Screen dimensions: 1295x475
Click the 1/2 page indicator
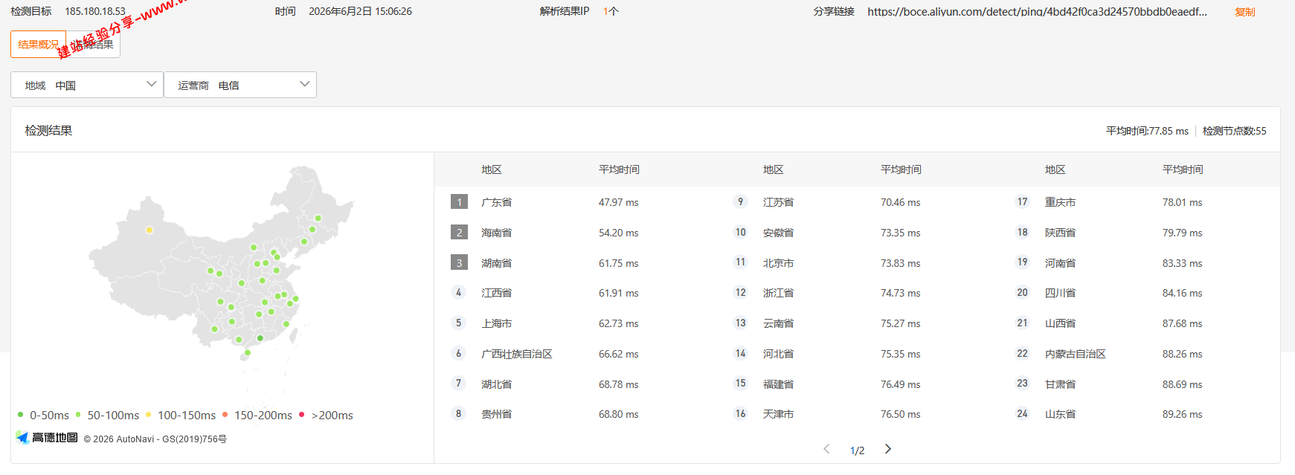857,450
